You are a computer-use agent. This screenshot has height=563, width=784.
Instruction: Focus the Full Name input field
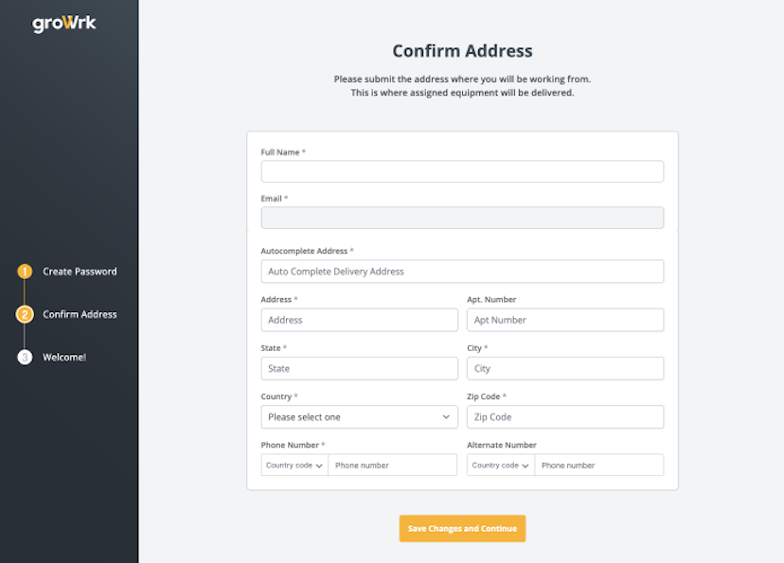coord(462,171)
